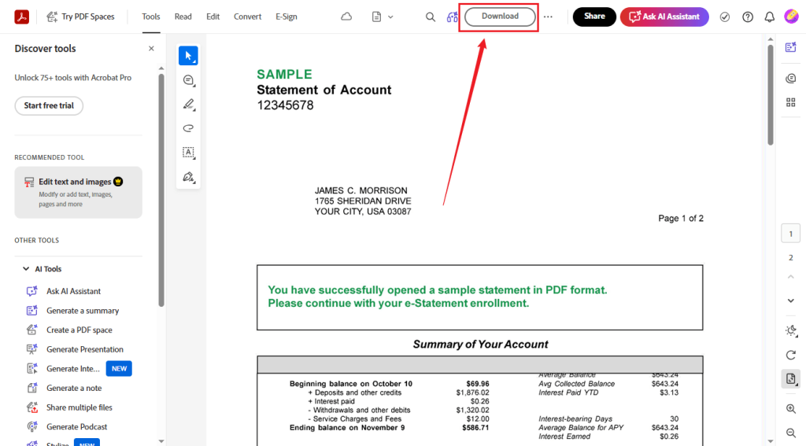This screenshot has width=806, height=446.
Task: Click the Download button
Action: (500, 17)
